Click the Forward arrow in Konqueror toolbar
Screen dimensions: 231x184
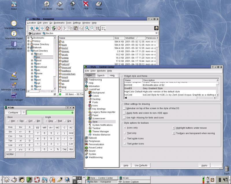(x=42, y=28)
